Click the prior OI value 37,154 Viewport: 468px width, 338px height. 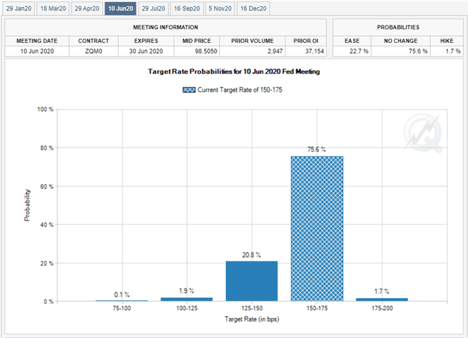314,51
